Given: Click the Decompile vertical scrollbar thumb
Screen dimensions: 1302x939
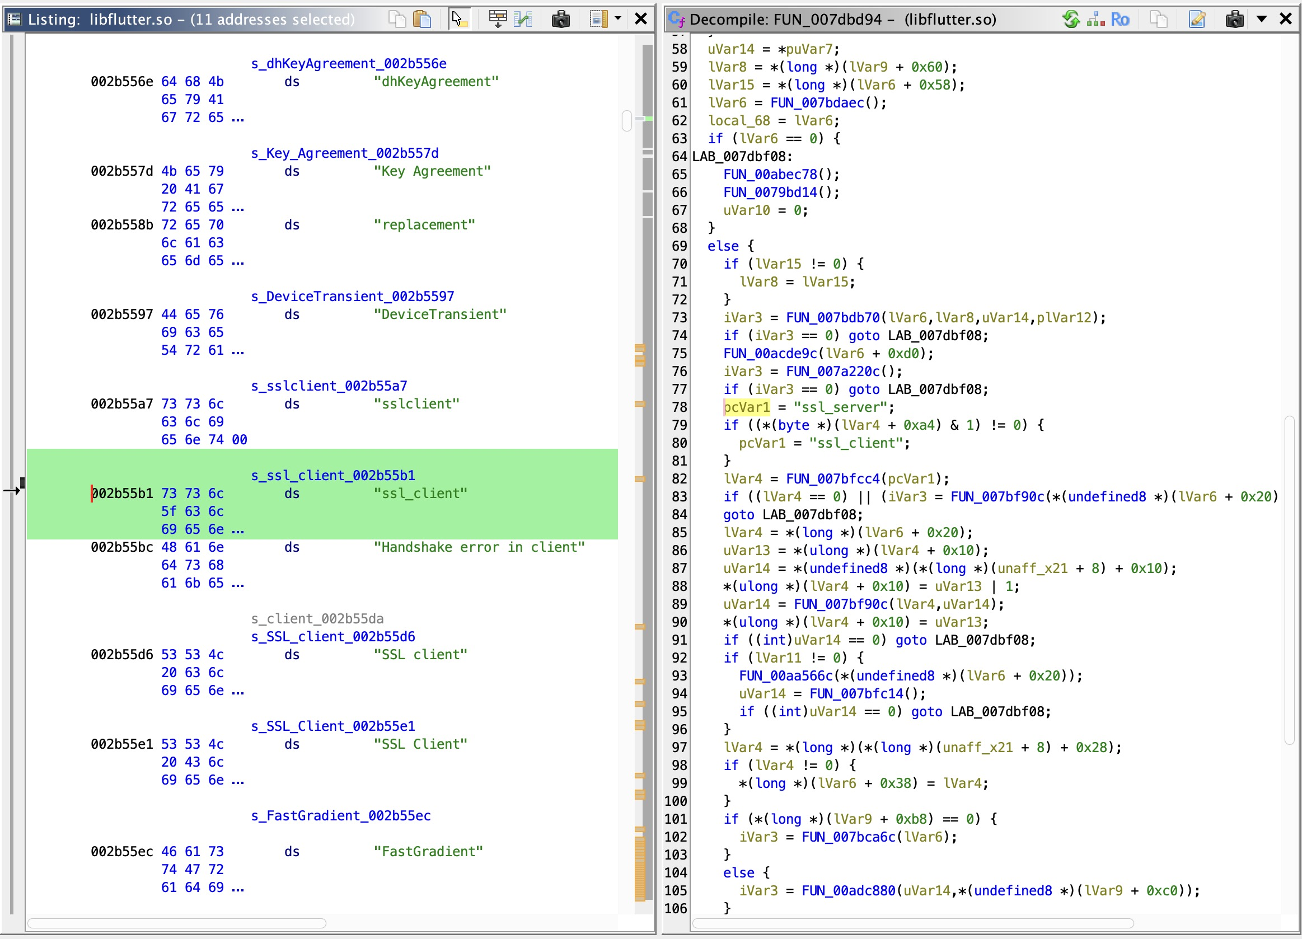Looking at the screenshot, I should tap(1289, 580).
